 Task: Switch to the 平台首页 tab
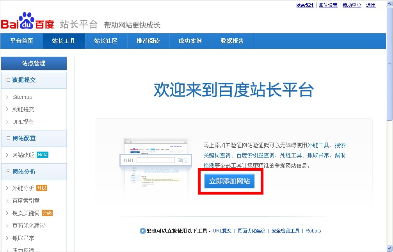pos(21,41)
